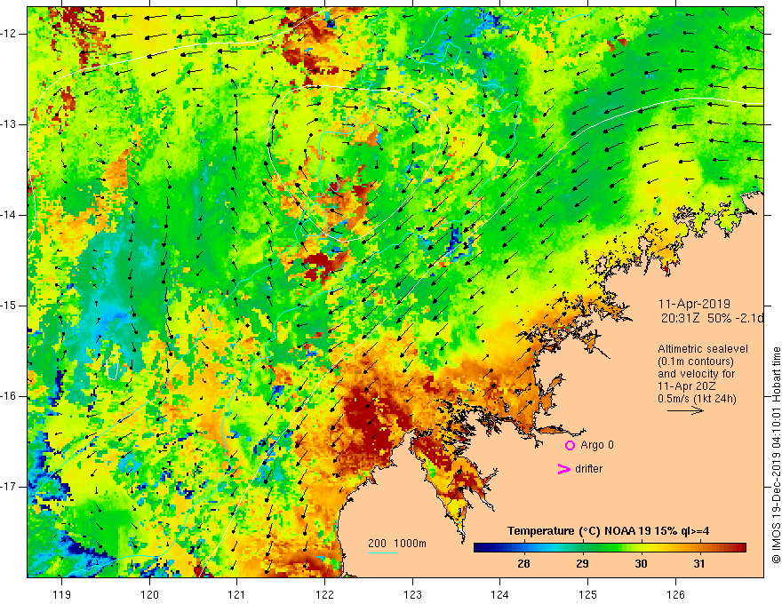The height and width of the screenshot is (604, 782).
Task: Click the latitude label '-14'
Action: (9, 215)
